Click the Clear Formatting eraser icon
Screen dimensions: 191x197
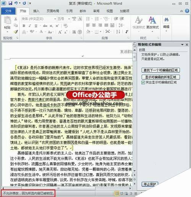[x=65, y=26]
